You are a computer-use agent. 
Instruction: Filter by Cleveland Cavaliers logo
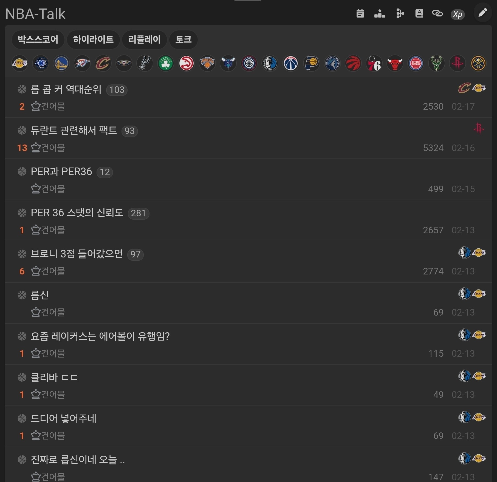click(x=103, y=63)
